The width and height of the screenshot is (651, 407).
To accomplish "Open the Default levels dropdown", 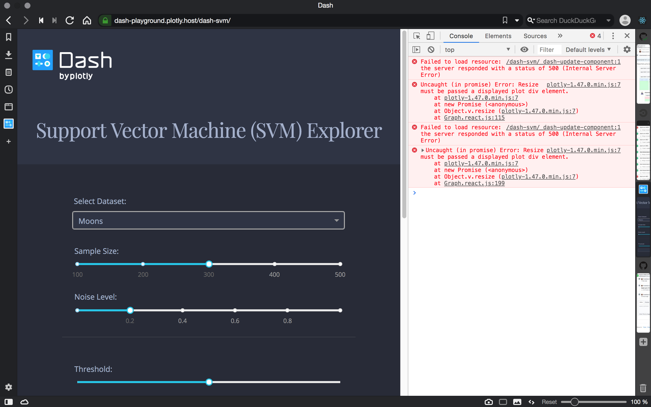I will [588, 50].
